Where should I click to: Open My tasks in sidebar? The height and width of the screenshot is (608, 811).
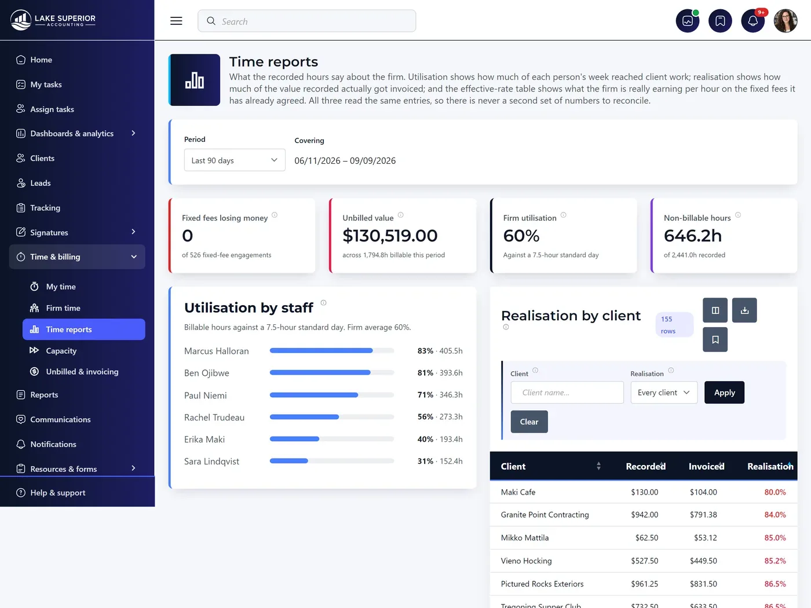click(77, 85)
